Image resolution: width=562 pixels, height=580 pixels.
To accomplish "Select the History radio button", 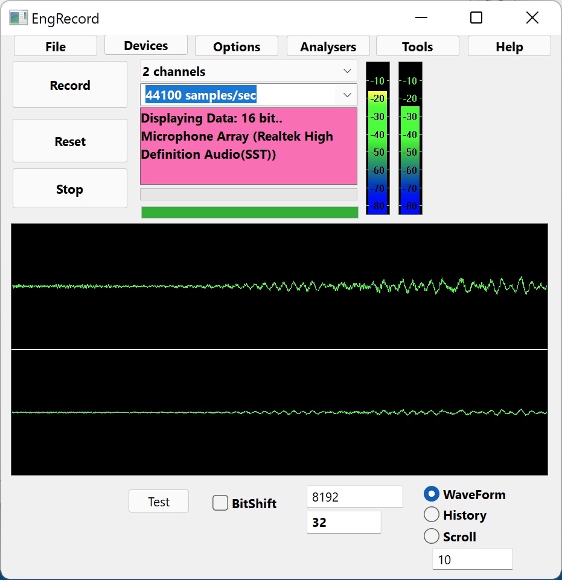I will click(x=432, y=515).
